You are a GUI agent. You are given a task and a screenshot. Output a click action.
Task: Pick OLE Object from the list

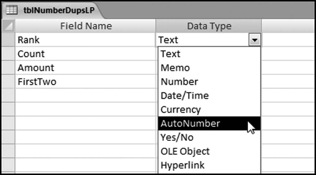click(x=185, y=151)
